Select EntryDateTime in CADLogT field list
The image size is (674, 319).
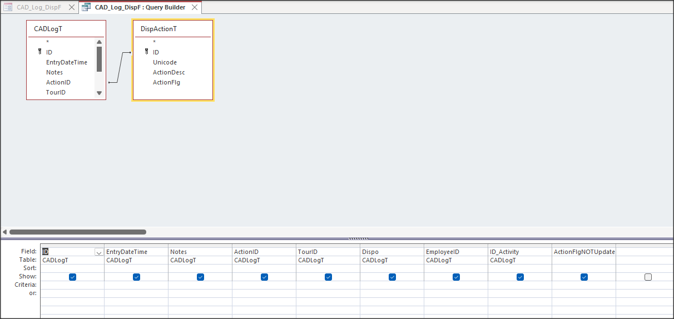tap(67, 62)
